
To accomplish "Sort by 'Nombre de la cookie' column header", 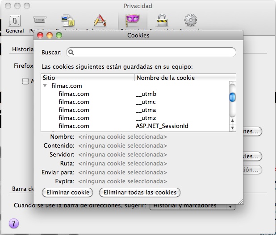I will [x=181, y=78].
